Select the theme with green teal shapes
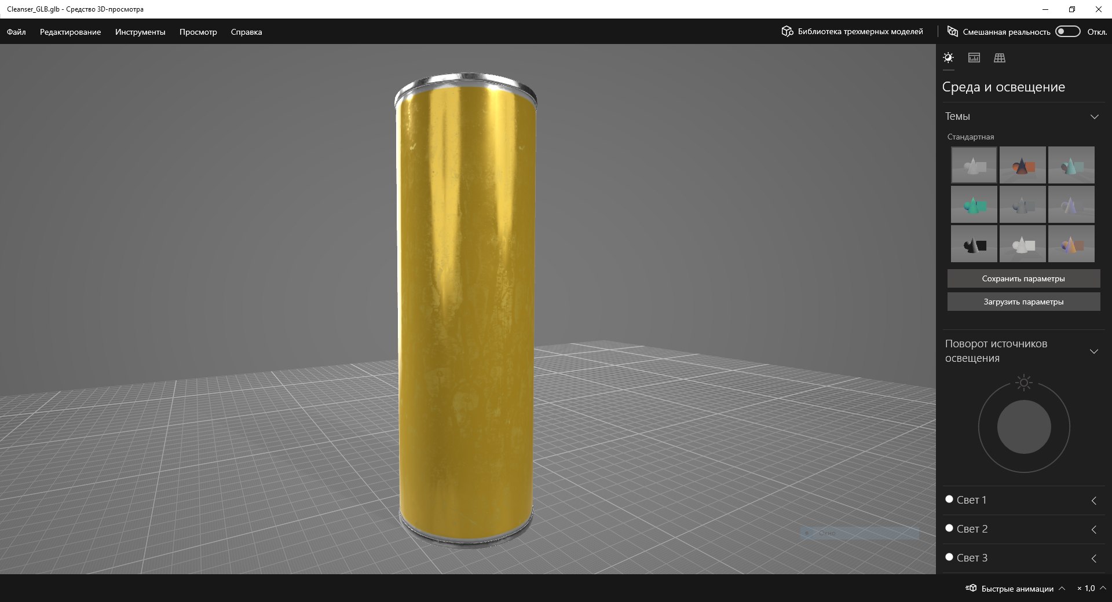 (x=974, y=204)
